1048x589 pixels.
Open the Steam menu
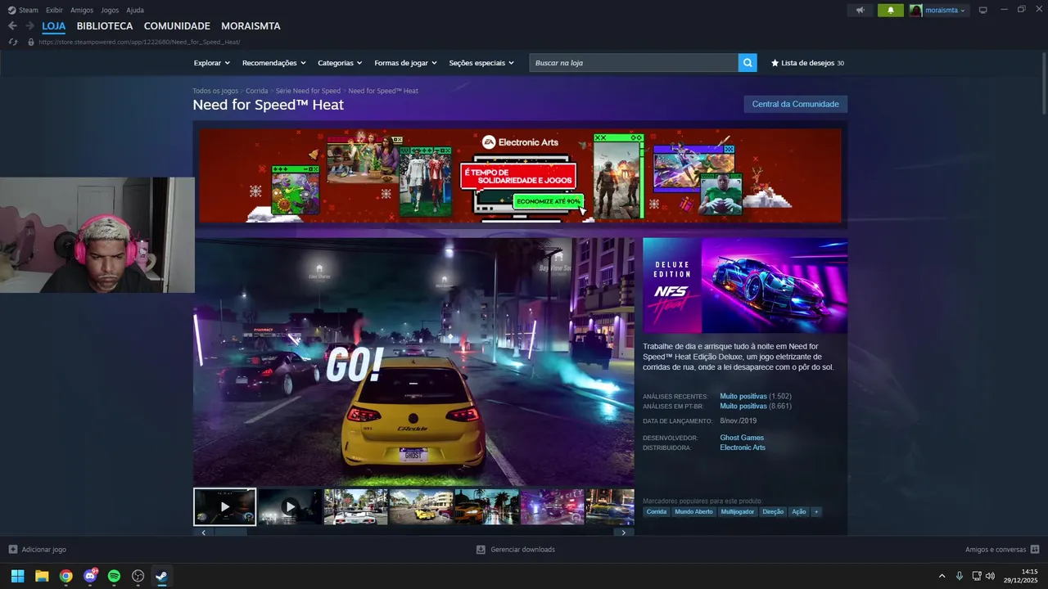[x=23, y=11]
